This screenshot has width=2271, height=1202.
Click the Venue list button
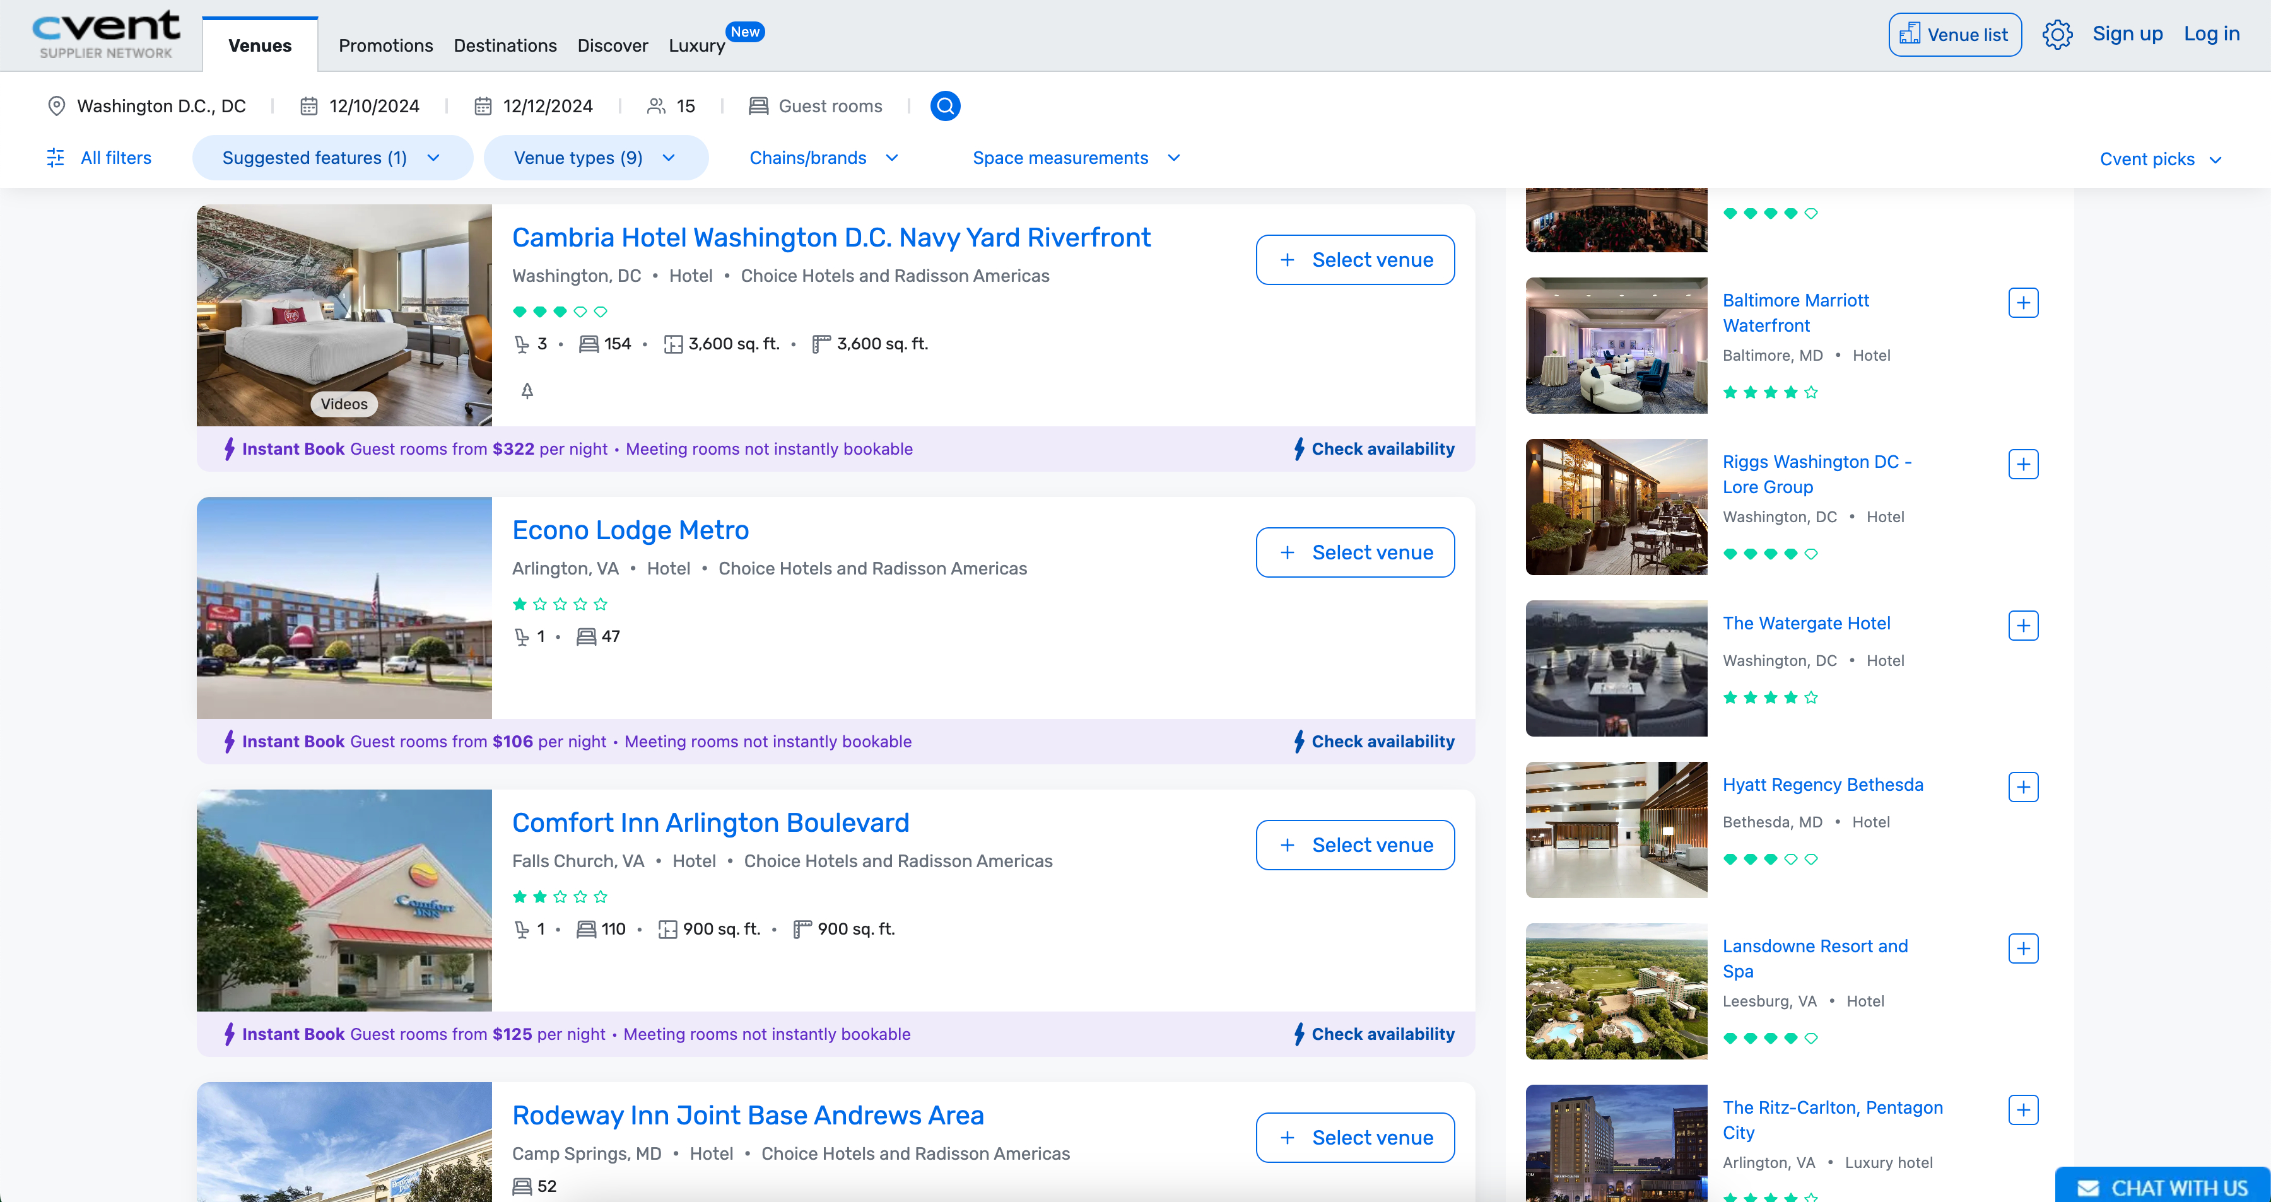coord(1954,34)
